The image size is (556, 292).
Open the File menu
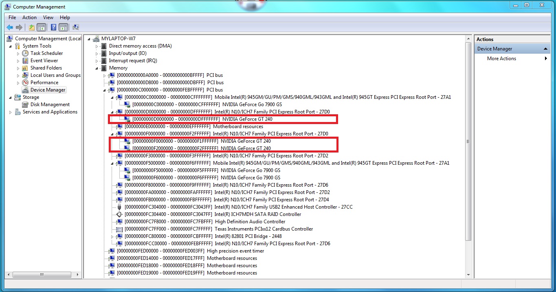tap(12, 17)
